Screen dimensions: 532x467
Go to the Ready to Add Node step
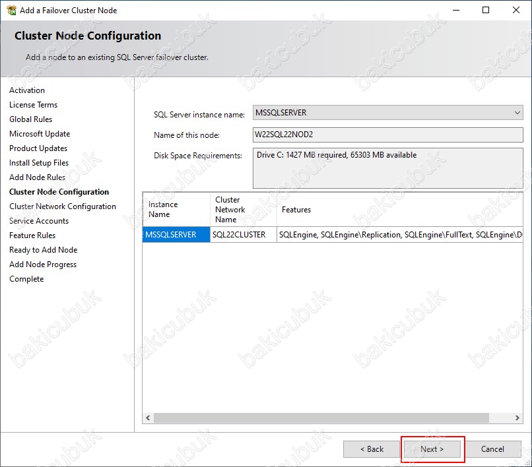(x=44, y=250)
